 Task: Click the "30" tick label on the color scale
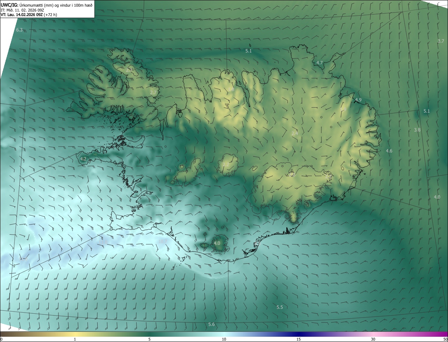pyautogui.click(x=373, y=340)
